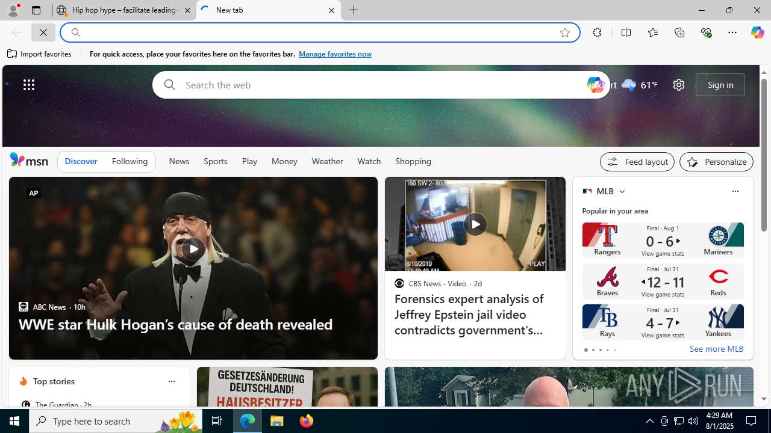
Task: Select the first MLB carousel dot
Action: tap(585, 350)
